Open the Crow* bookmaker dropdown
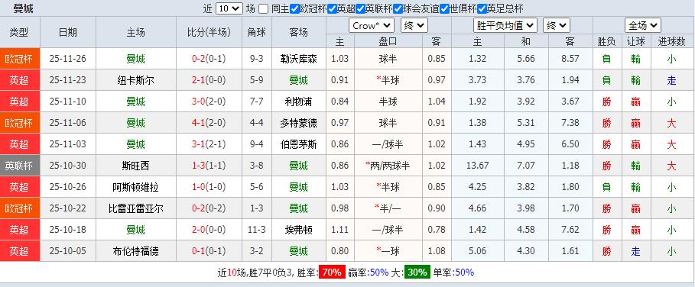 (372, 26)
